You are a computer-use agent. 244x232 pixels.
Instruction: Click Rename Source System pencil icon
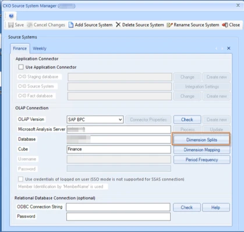click(x=169, y=25)
